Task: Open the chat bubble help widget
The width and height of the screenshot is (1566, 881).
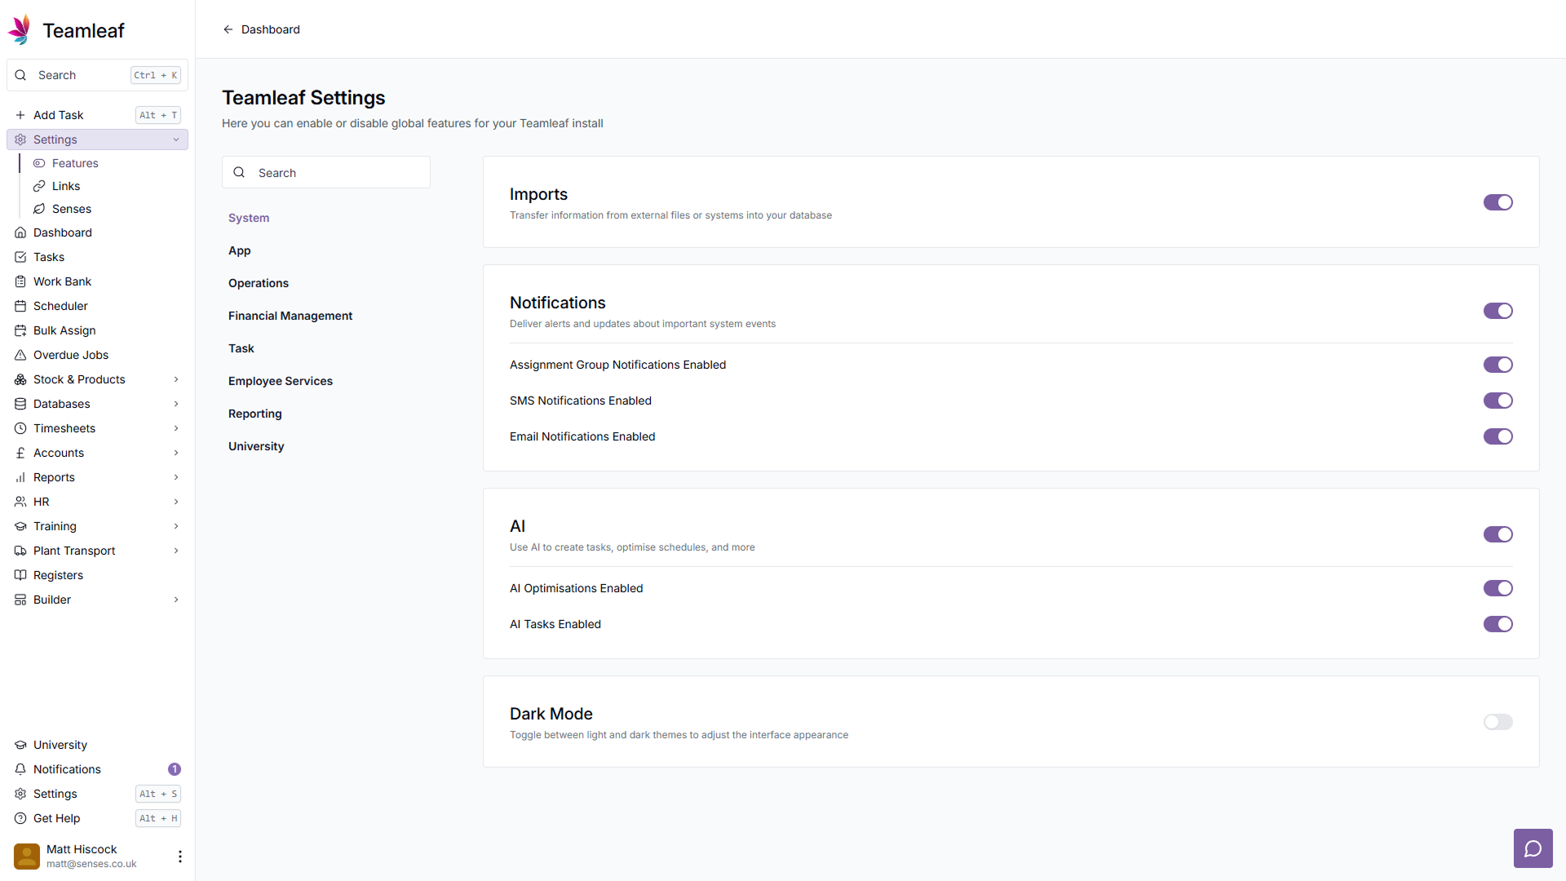Action: 1533,848
